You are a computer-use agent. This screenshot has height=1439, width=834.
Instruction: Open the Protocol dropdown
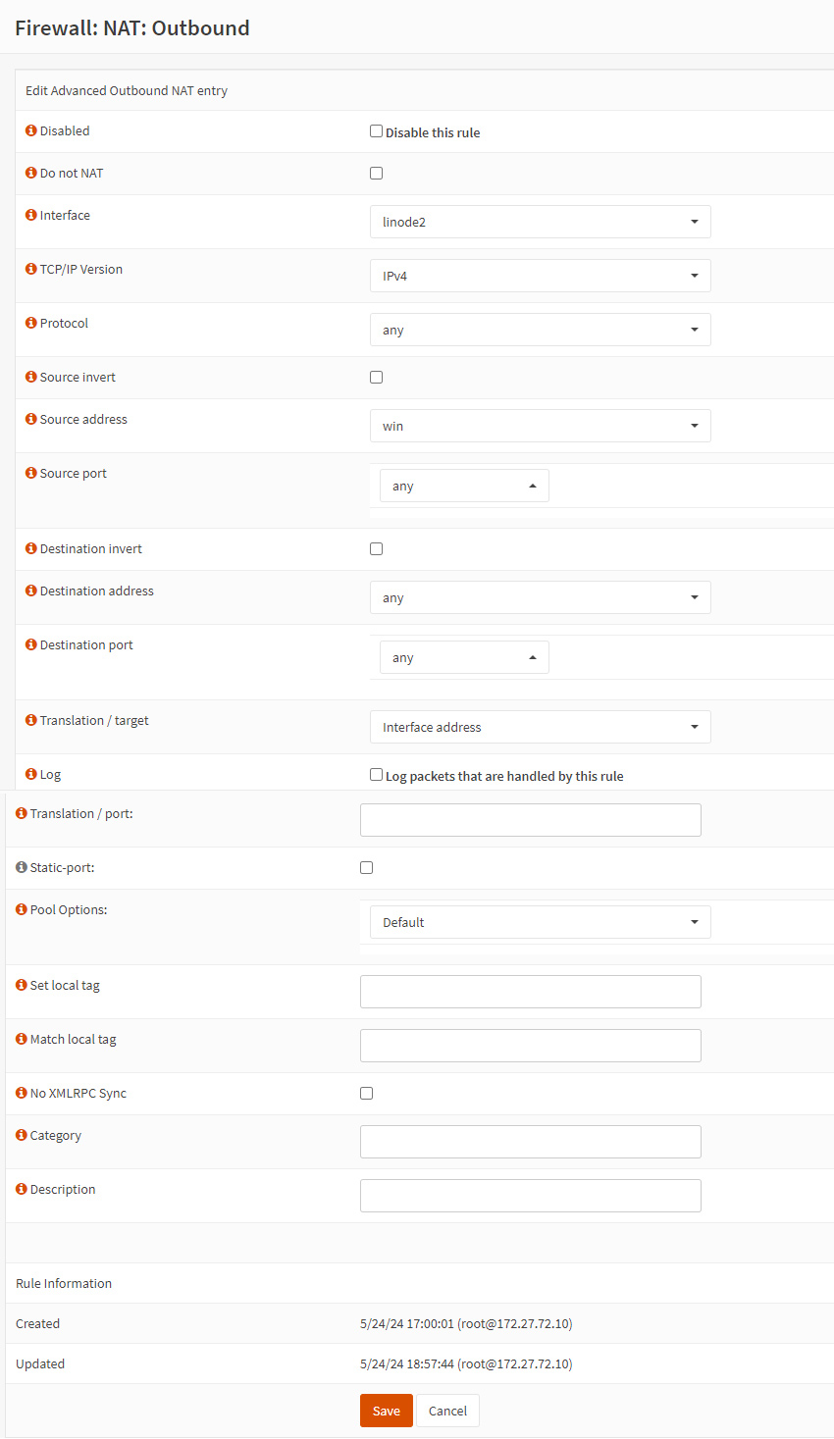[540, 330]
